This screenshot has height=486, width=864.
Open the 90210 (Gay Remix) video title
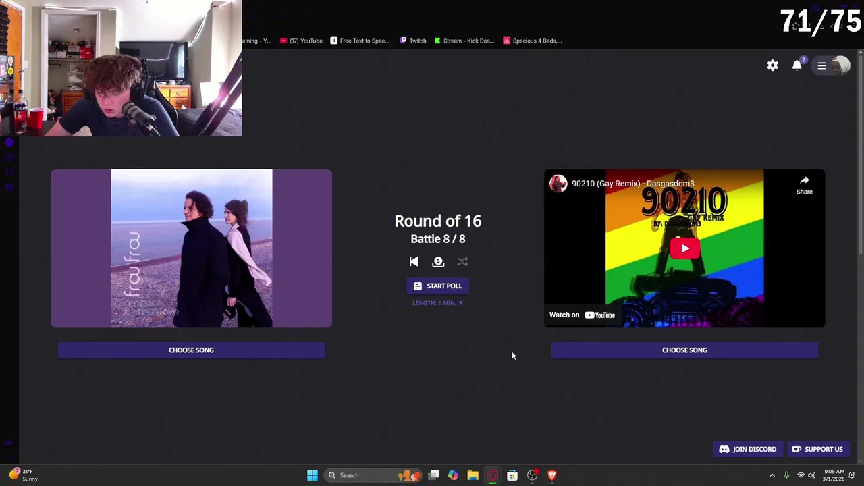[x=632, y=184]
